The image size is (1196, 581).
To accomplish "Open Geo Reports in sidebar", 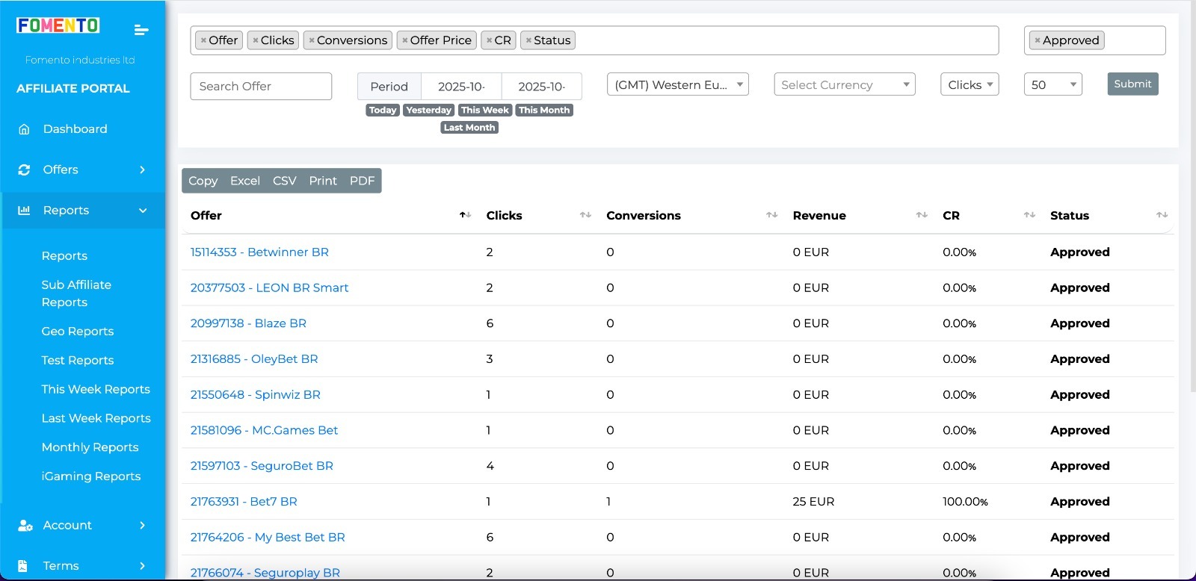I will click(x=78, y=332).
